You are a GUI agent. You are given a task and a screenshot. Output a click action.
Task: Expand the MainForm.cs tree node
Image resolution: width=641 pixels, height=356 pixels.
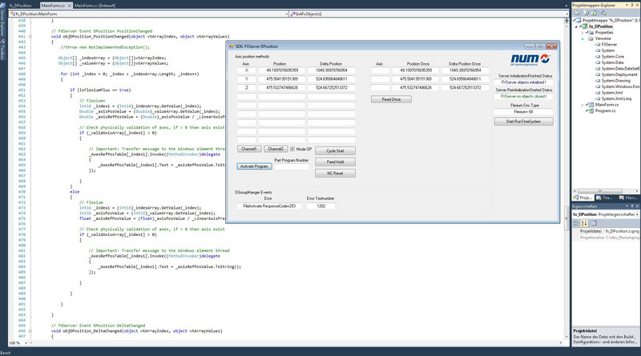(x=583, y=104)
